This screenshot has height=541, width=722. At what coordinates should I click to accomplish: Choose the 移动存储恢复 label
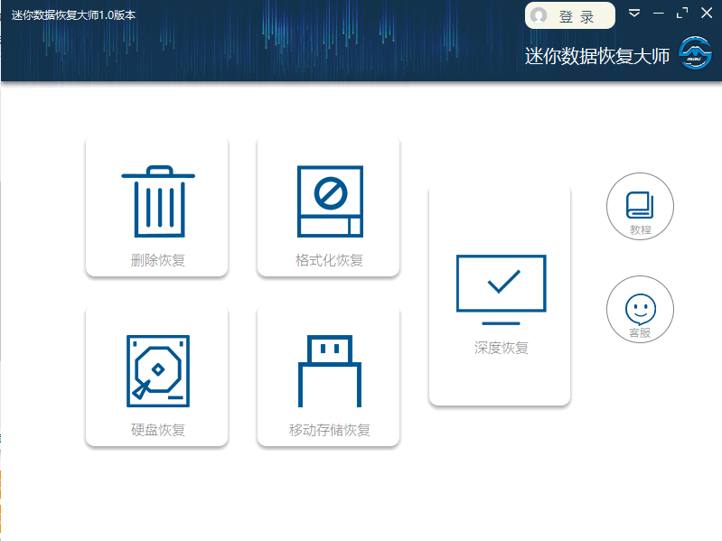click(x=329, y=430)
